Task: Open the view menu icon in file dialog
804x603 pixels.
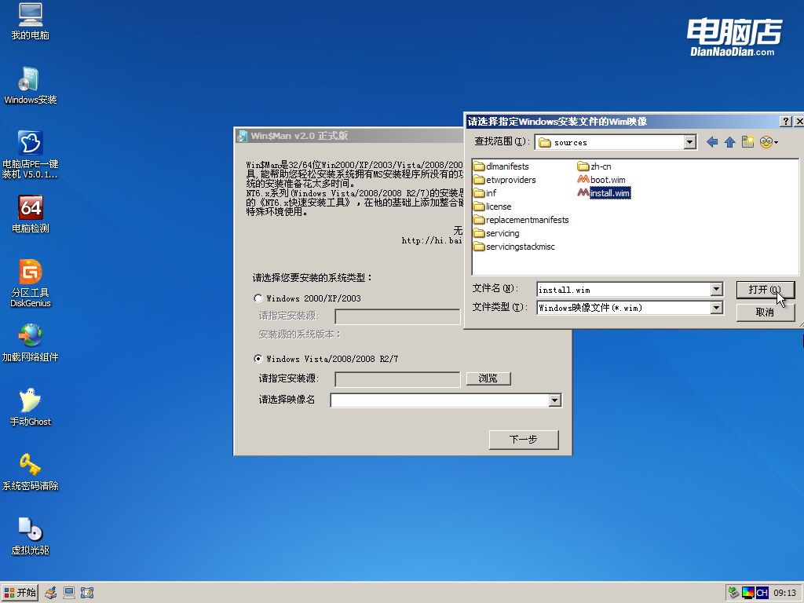Action: click(768, 142)
